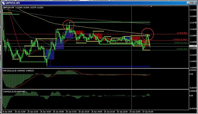
Task: Select the '1.61411 go Short' label
Action: point(180,40)
